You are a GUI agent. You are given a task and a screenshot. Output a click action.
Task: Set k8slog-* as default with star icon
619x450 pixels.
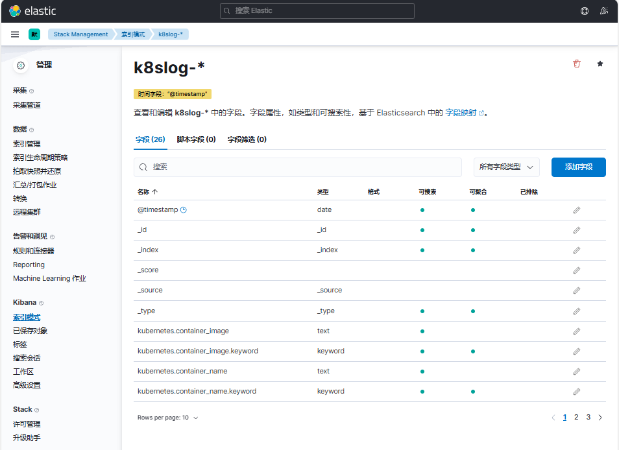pyautogui.click(x=600, y=64)
